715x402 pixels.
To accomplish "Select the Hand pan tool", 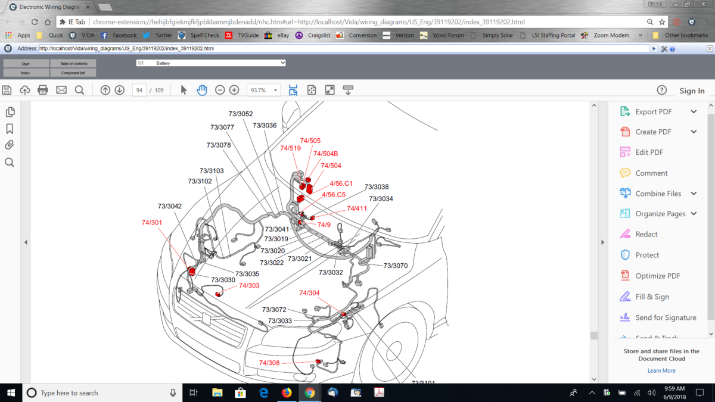I will click(202, 90).
